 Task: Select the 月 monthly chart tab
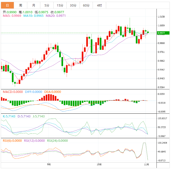(34, 5)
